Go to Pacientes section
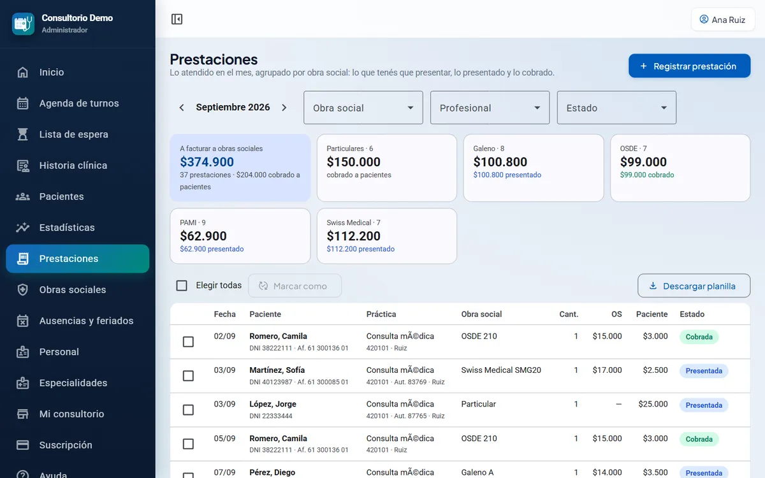 [x=78, y=196]
